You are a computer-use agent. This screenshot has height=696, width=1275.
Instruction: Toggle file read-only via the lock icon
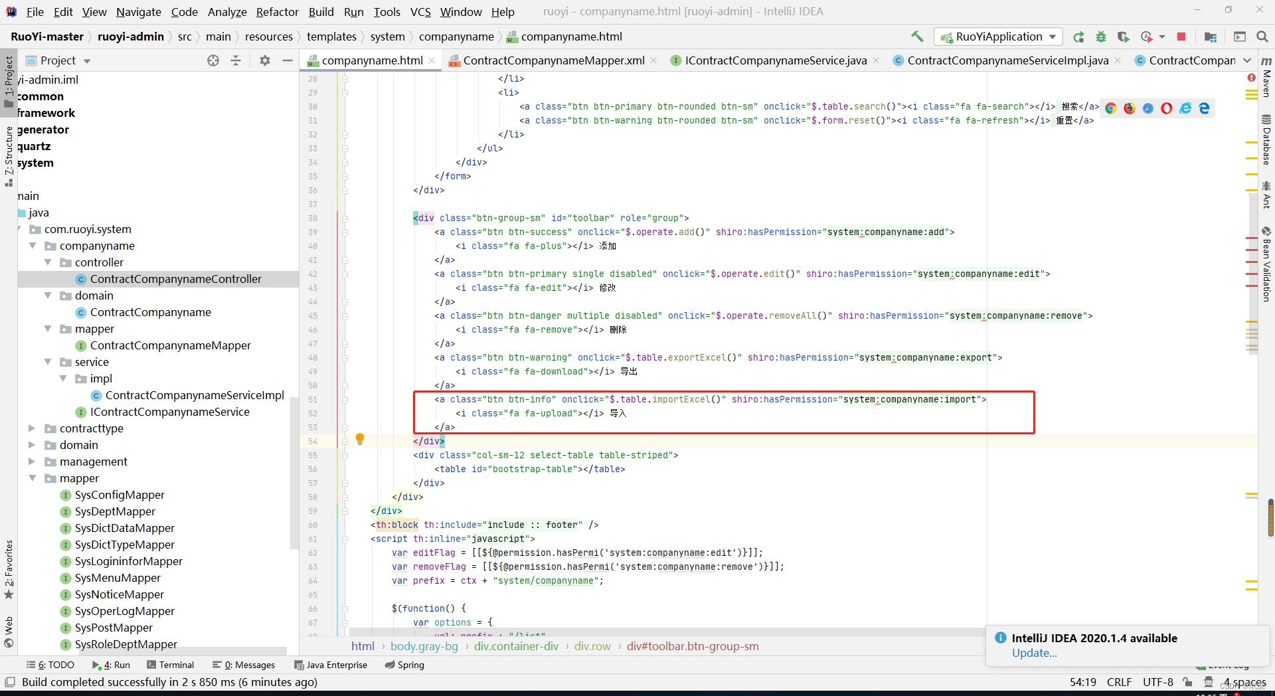pos(1188,682)
